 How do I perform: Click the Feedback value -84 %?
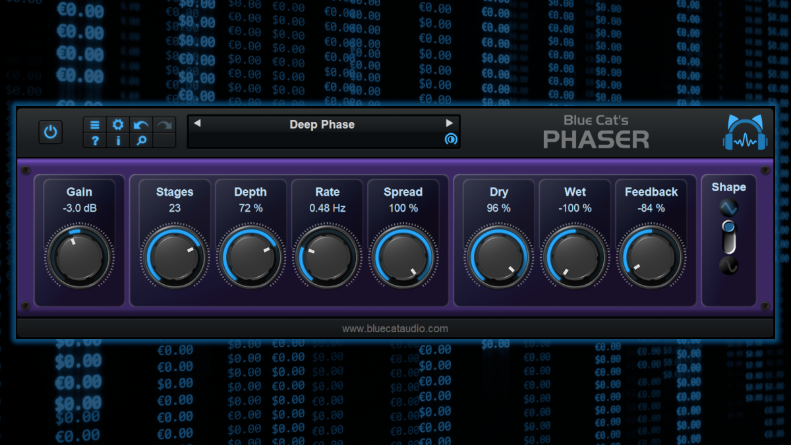(651, 208)
